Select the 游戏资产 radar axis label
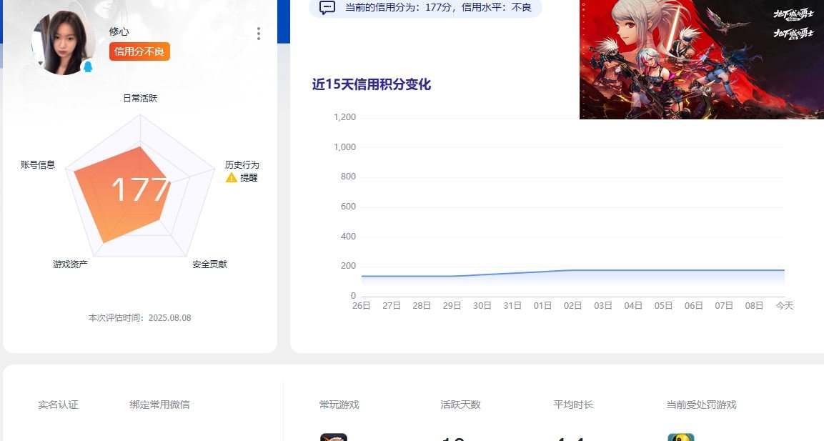 71,264
